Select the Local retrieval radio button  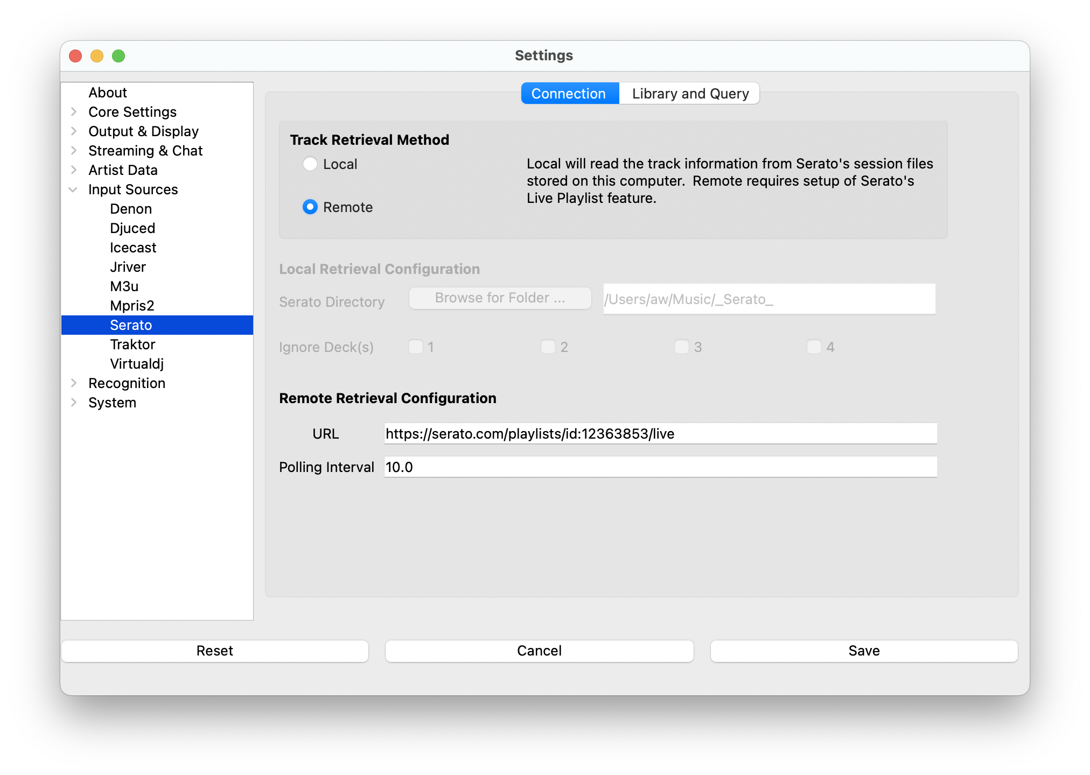[x=310, y=164]
